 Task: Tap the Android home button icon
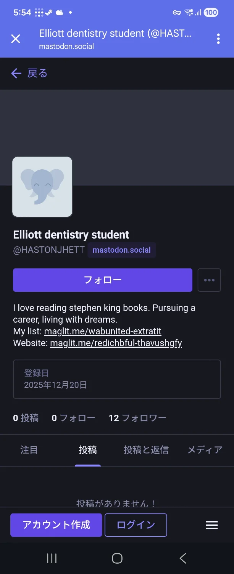tap(117, 558)
